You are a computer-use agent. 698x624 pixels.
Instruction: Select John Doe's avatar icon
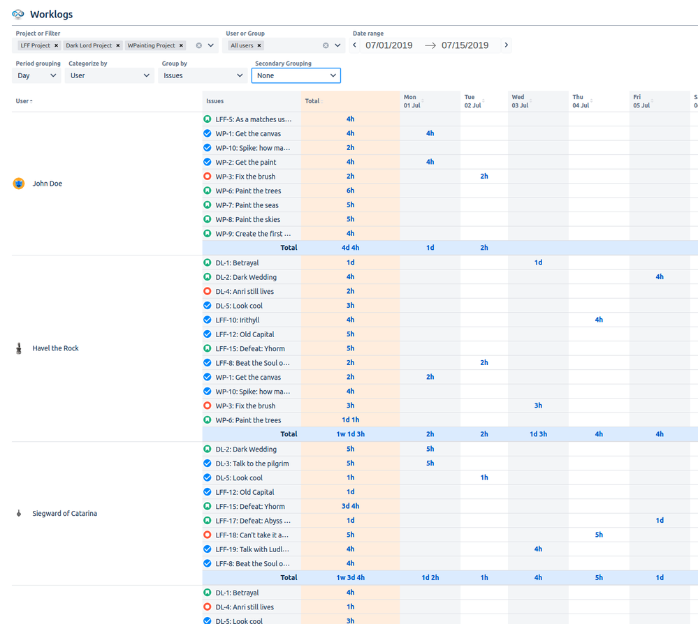click(18, 183)
